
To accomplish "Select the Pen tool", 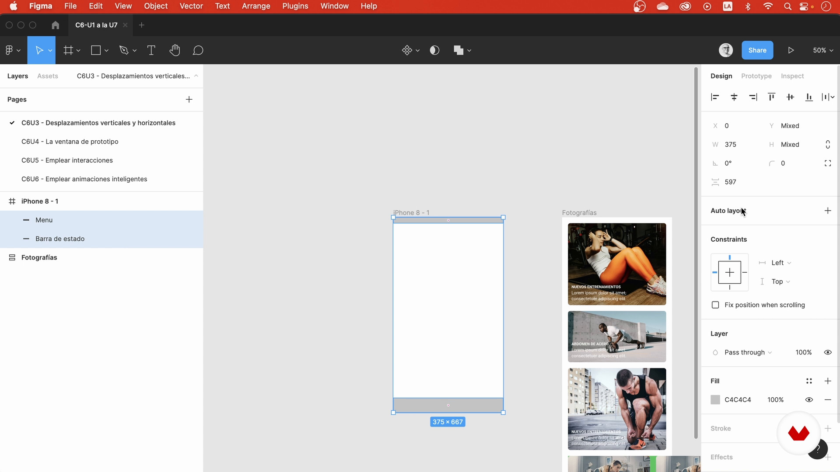I will pyautogui.click(x=124, y=50).
